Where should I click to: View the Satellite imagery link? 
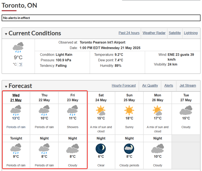point(175,33)
